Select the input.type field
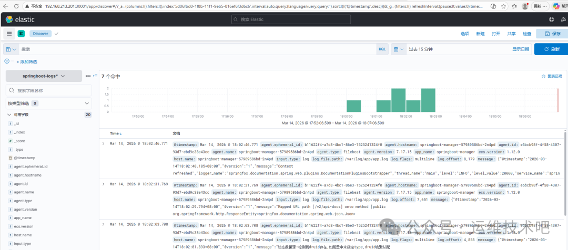 tap(23, 244)
